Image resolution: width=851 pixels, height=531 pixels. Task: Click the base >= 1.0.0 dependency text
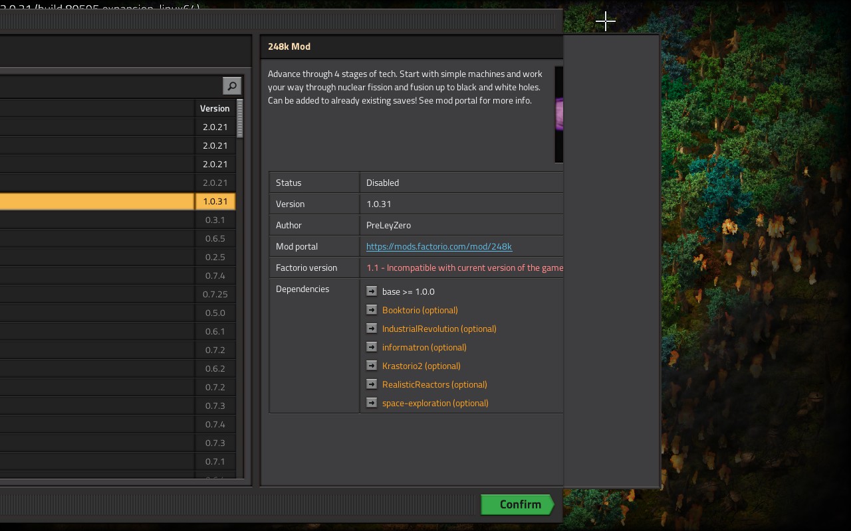pos(408,291)
